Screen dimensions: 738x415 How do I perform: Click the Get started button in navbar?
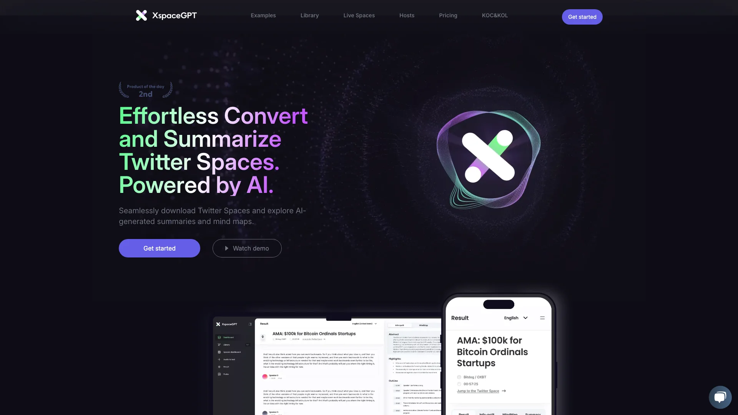tap(582, 17)
